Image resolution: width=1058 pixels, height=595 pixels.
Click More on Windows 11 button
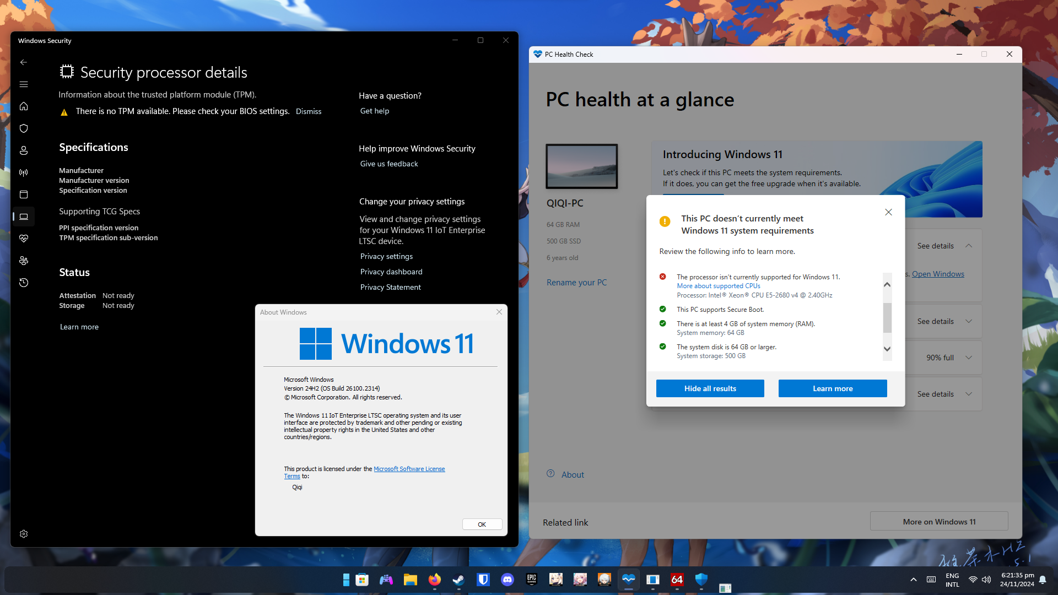point(939,522)
